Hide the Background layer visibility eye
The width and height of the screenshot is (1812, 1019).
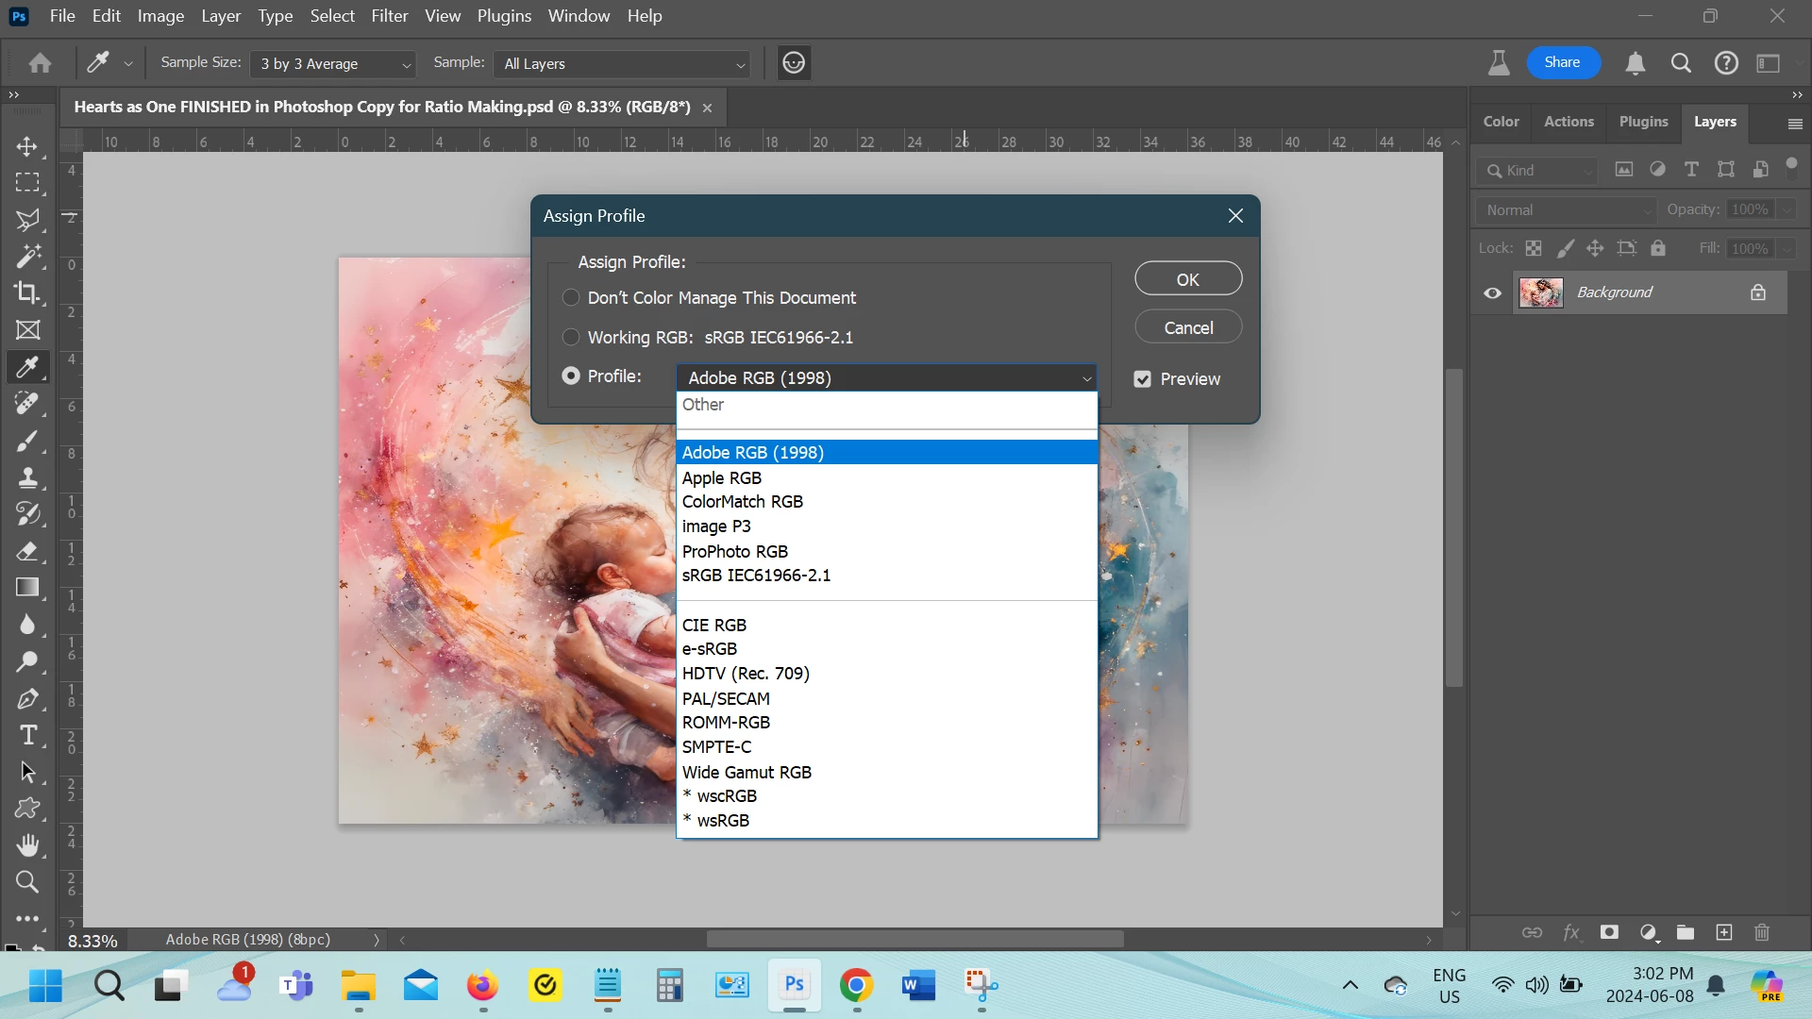[x=1492, y=292]
